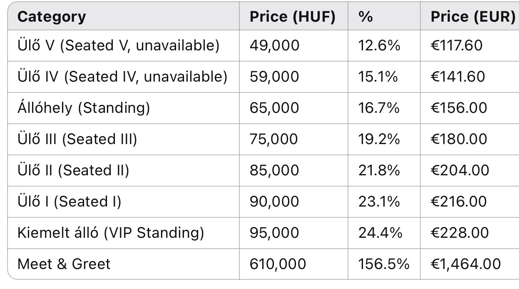Click the % column header

365,17
